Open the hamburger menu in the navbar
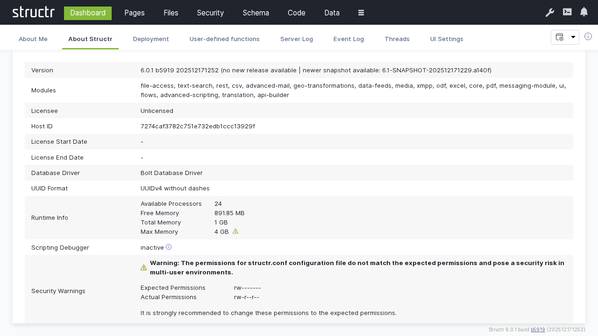This screenshot has width=598, height=336. (x=361, y=13)
